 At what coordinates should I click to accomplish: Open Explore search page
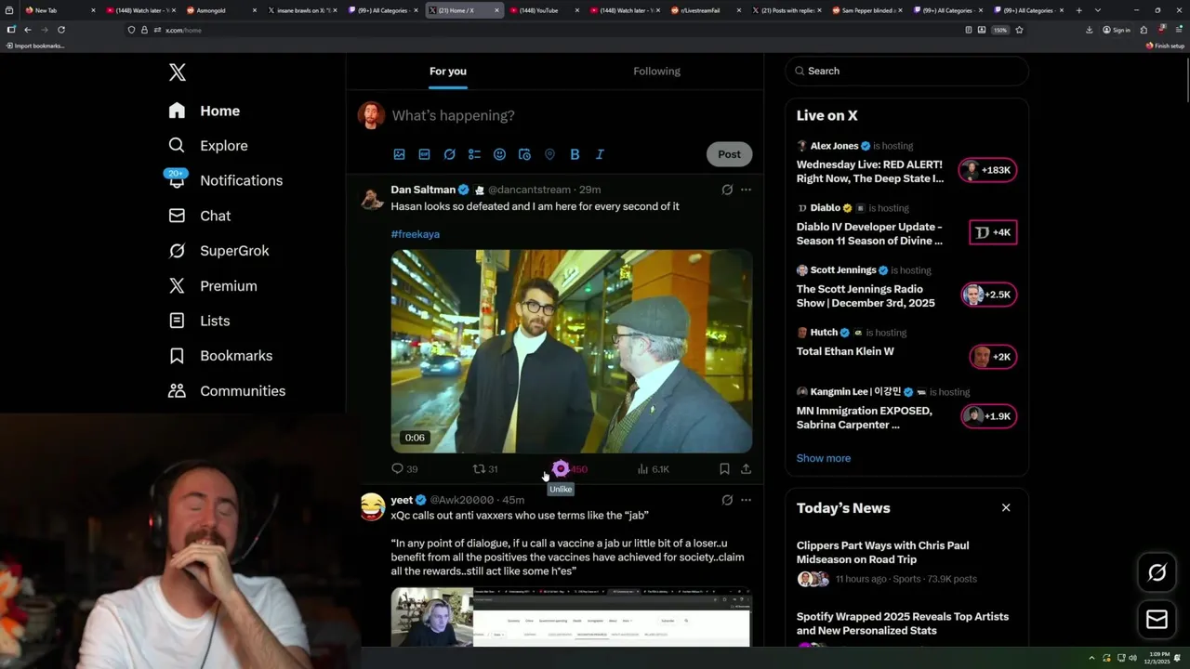(207, 146)
